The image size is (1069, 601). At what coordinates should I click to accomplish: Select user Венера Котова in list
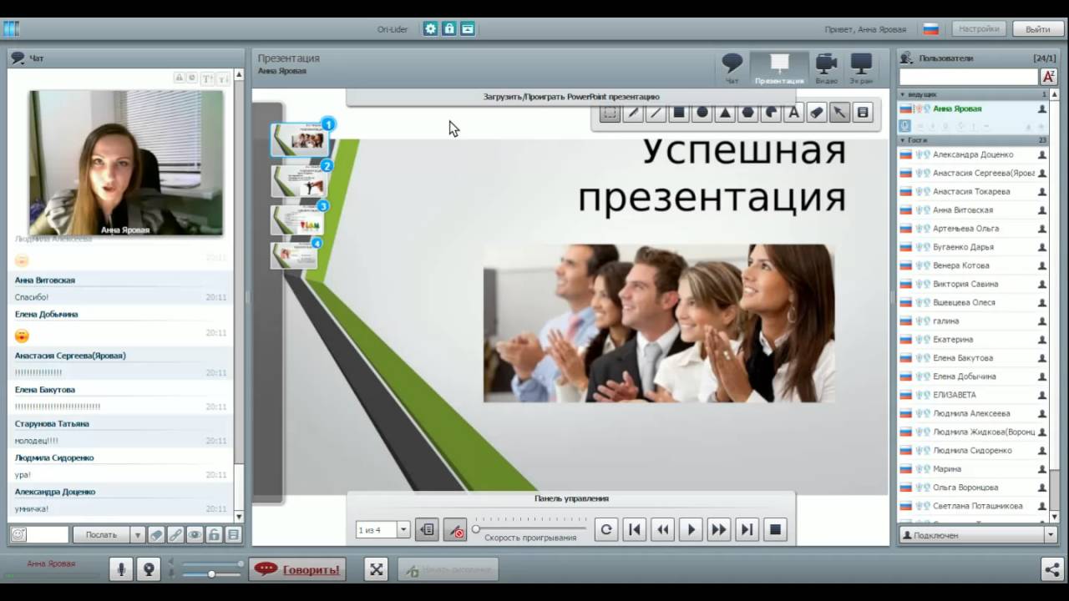coord(973,265)
